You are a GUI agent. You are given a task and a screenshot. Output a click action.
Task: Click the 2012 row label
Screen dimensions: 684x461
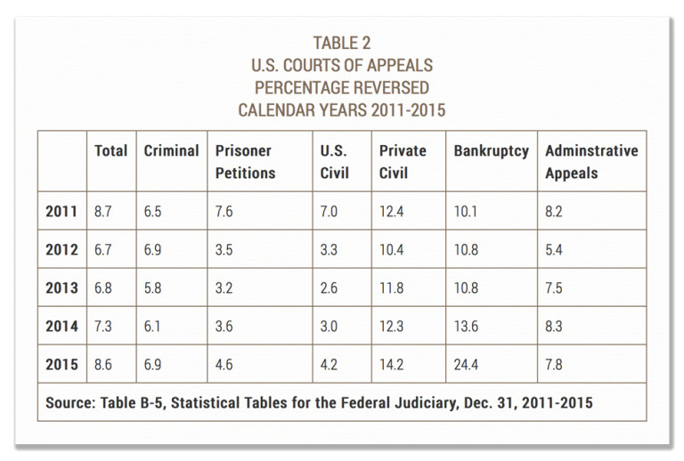click(x=61, y=250)
